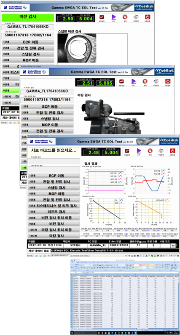Viewport: 180px width, 335px height.
Task: Toggle the 소거 checkbox next to 생산수량
Action: 140,241
